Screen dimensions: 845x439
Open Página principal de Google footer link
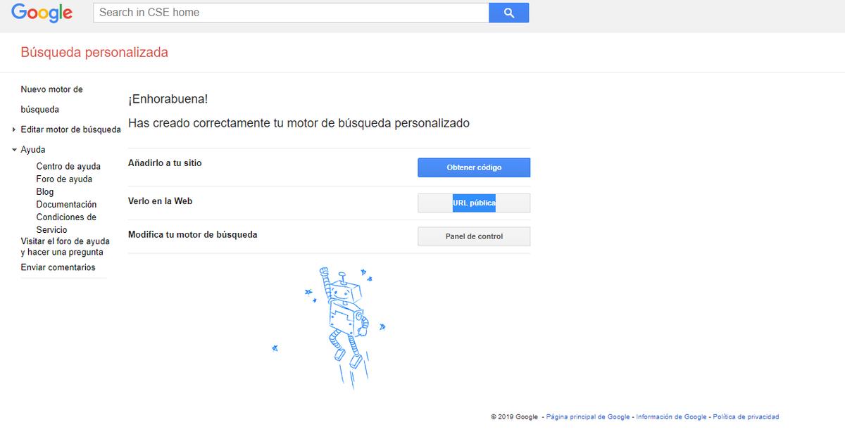pyautogui.click(x=588, y=417)
